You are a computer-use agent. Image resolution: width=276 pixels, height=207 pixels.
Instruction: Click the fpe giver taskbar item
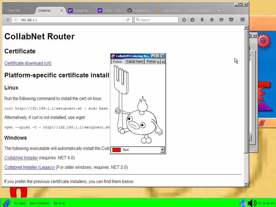[x=60, y=203]
